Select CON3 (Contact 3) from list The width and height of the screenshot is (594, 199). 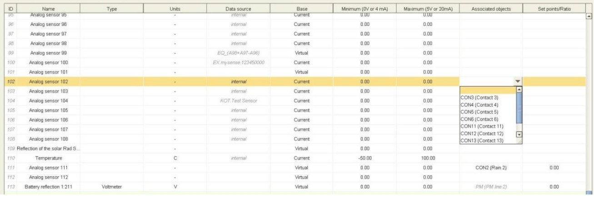(x=479, y=97)
